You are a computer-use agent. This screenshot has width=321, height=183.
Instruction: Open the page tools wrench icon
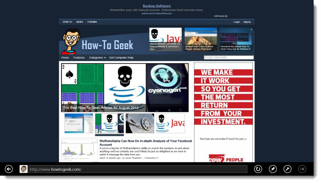[x=287, y=169]
